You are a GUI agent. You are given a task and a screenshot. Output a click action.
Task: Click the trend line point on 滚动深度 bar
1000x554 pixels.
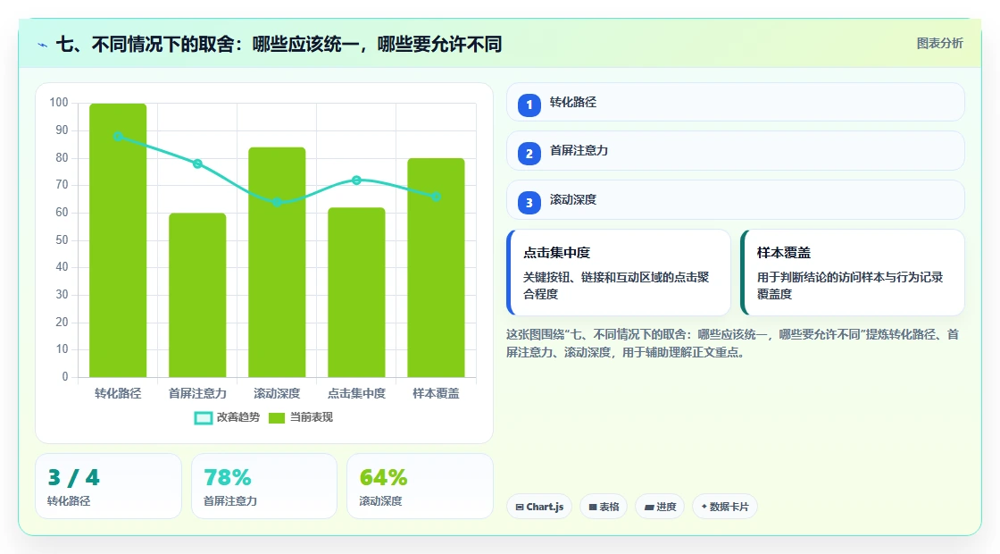click(x=277, y=202)
